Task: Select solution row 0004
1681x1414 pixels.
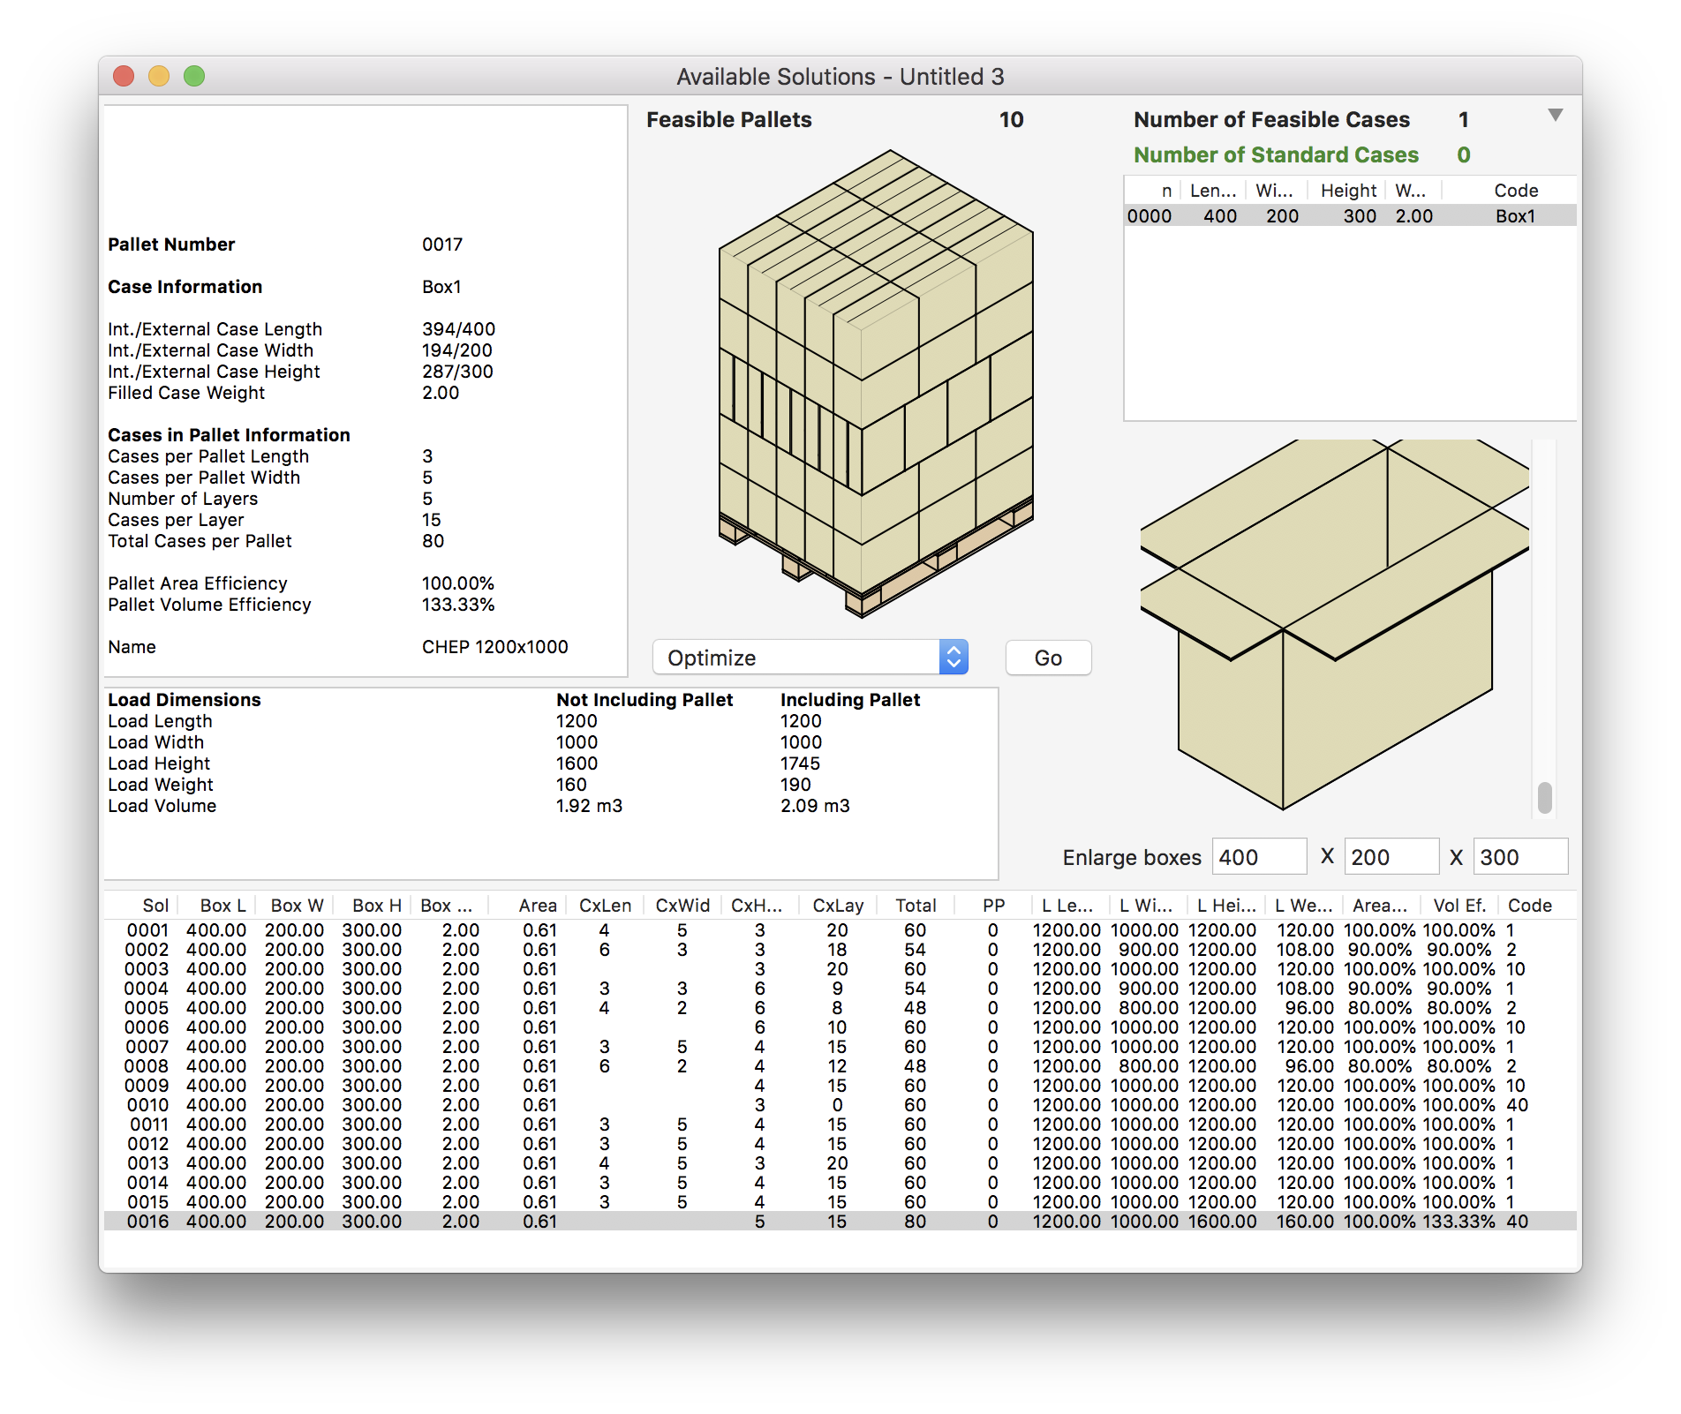Action: pyautogui.click(x=840, y=989)
